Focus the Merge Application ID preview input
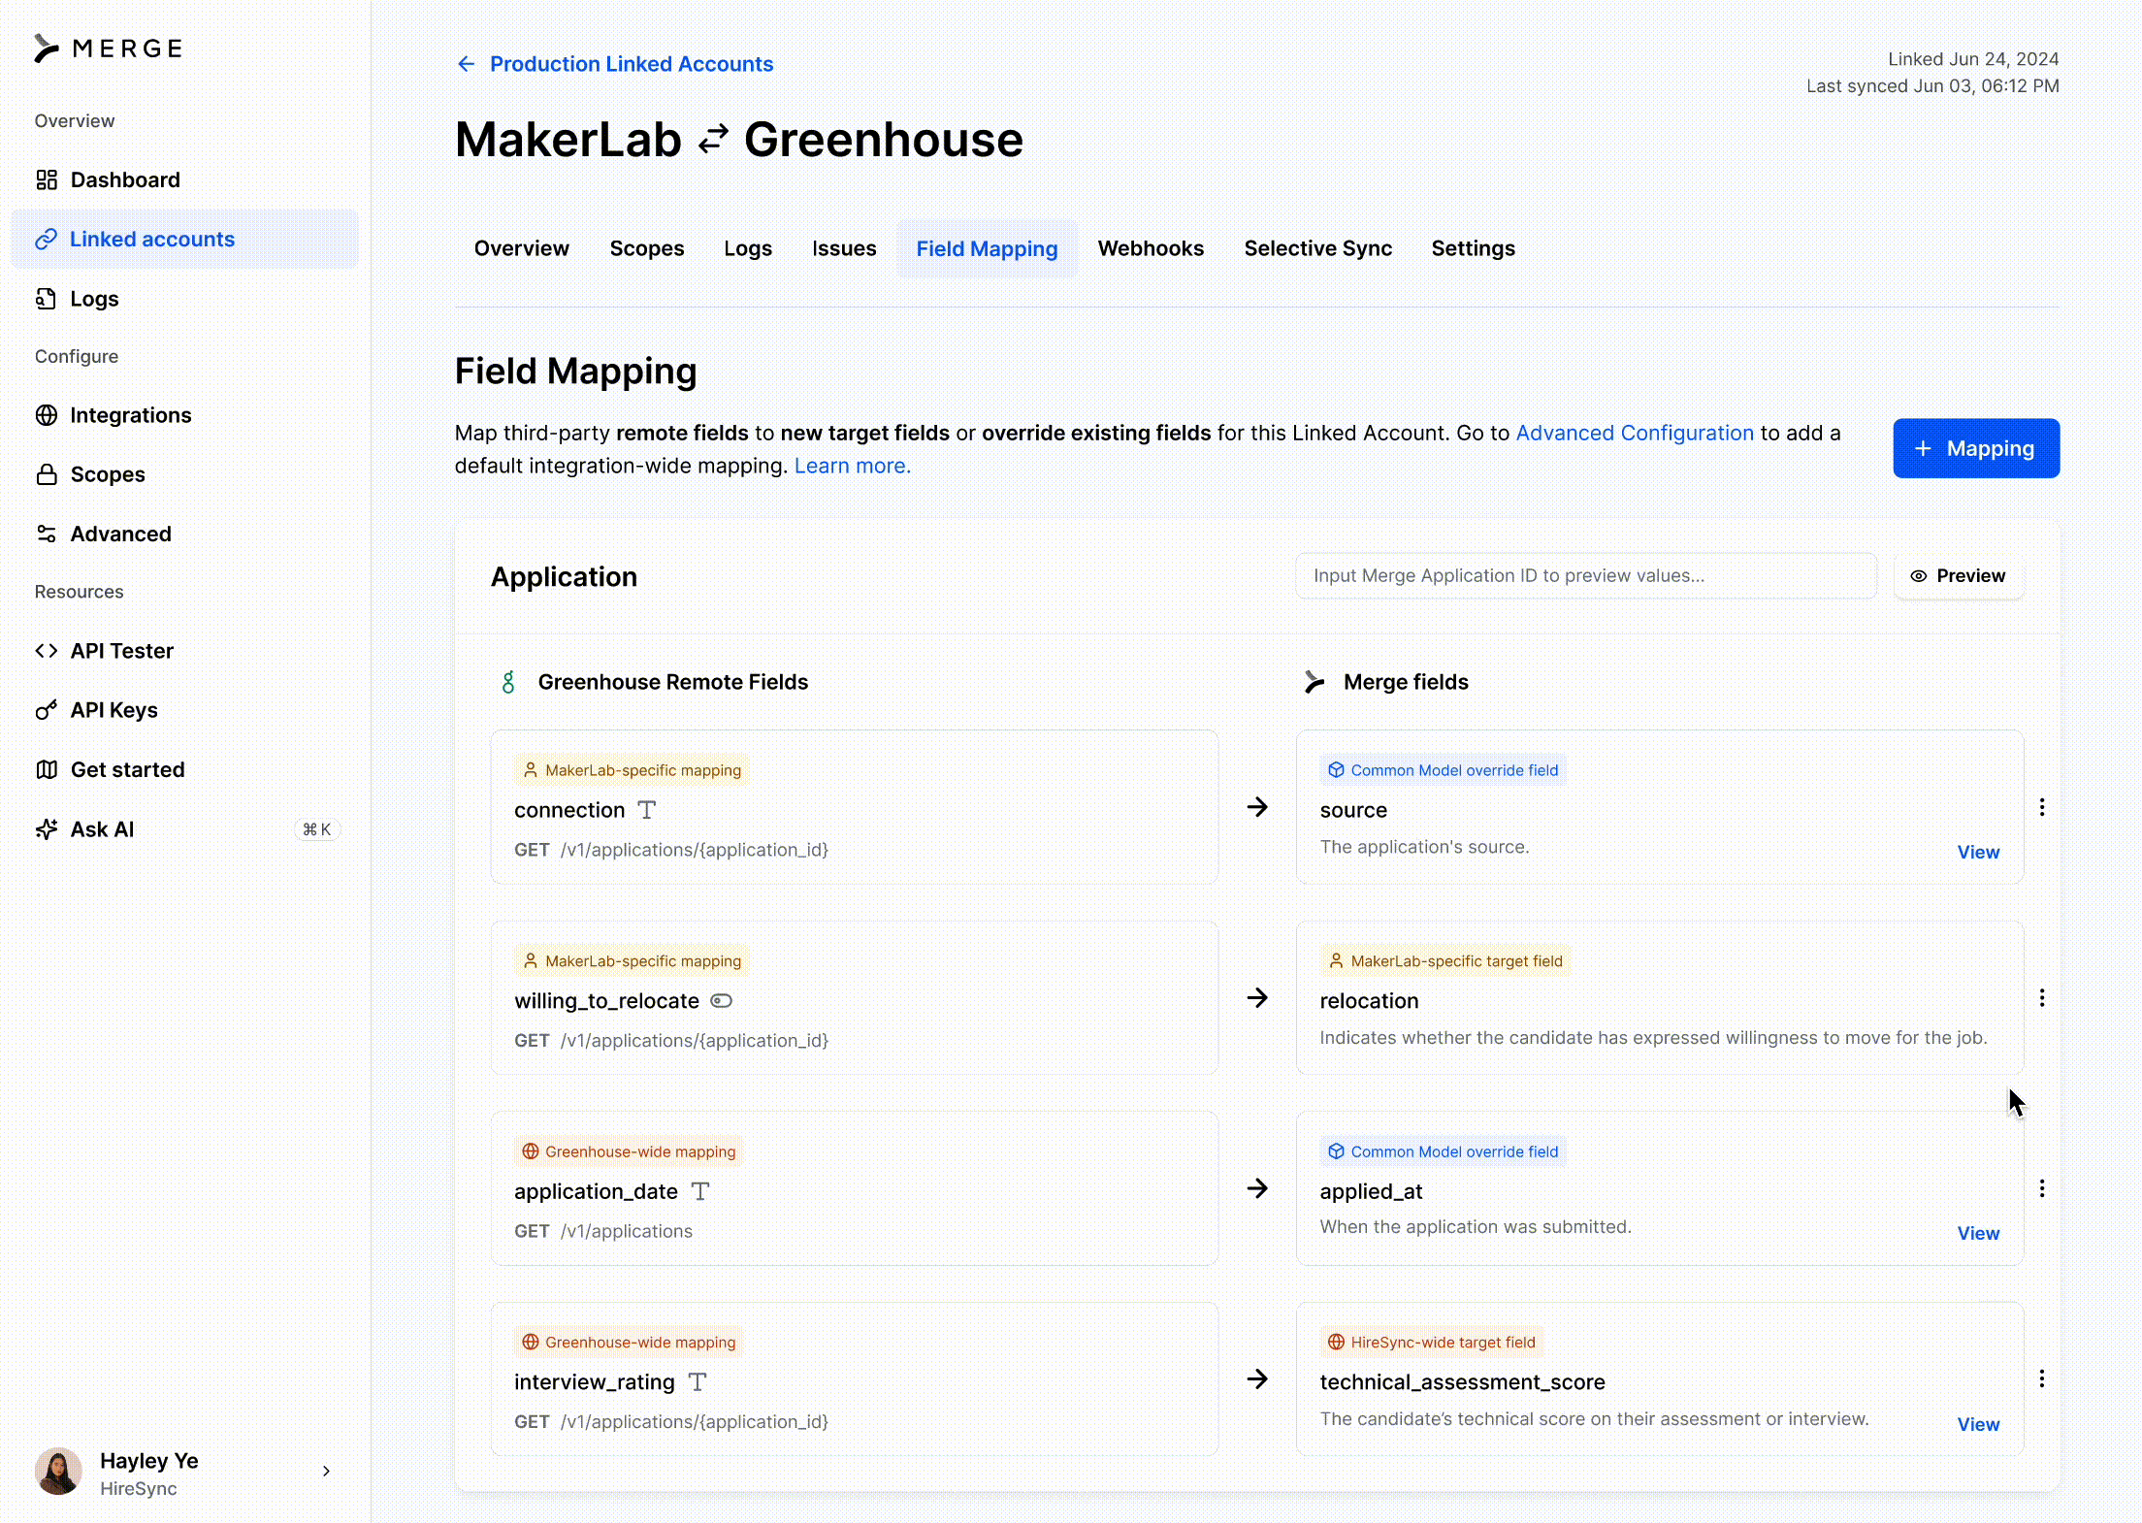2142x1523 pixels. tap(1586, 575)
